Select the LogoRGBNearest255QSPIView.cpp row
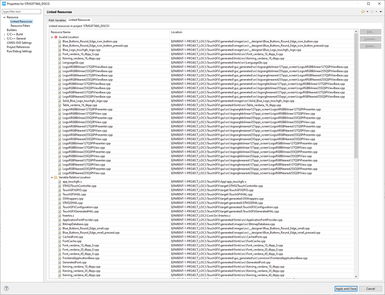 click(202, 173)
